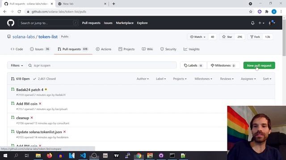
Task: Star the repository
Action: 227,37
